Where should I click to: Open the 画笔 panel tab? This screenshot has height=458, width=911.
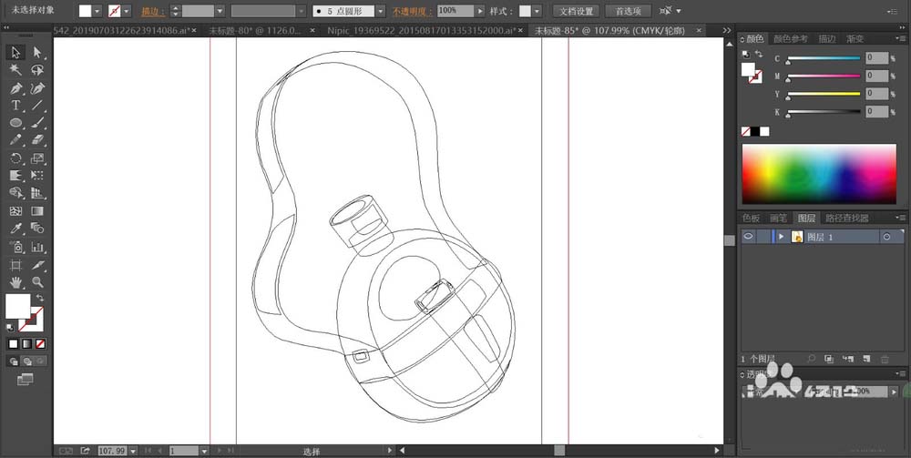coord(779,219)
